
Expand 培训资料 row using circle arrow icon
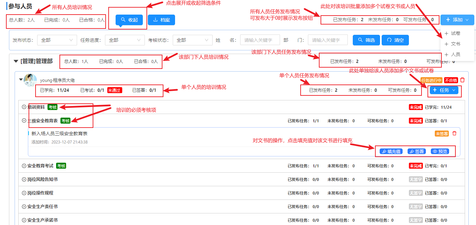point(24,107)
